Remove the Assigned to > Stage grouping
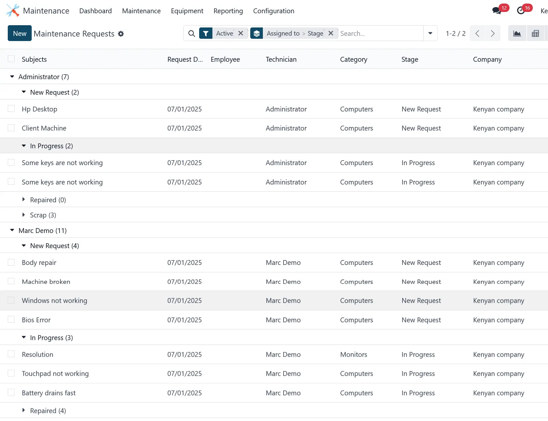 pos(331,33)
